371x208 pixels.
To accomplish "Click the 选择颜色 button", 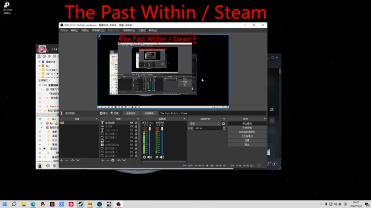I will [149, 113].
